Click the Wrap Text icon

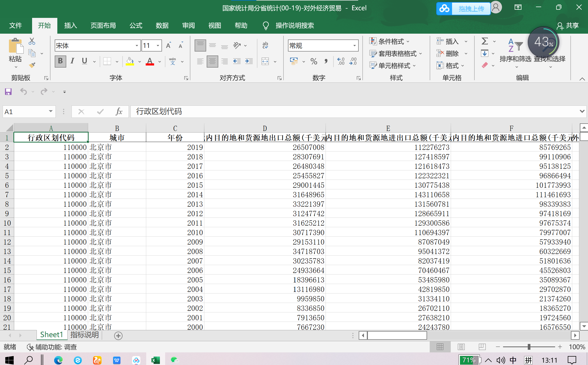pos(265,45)
